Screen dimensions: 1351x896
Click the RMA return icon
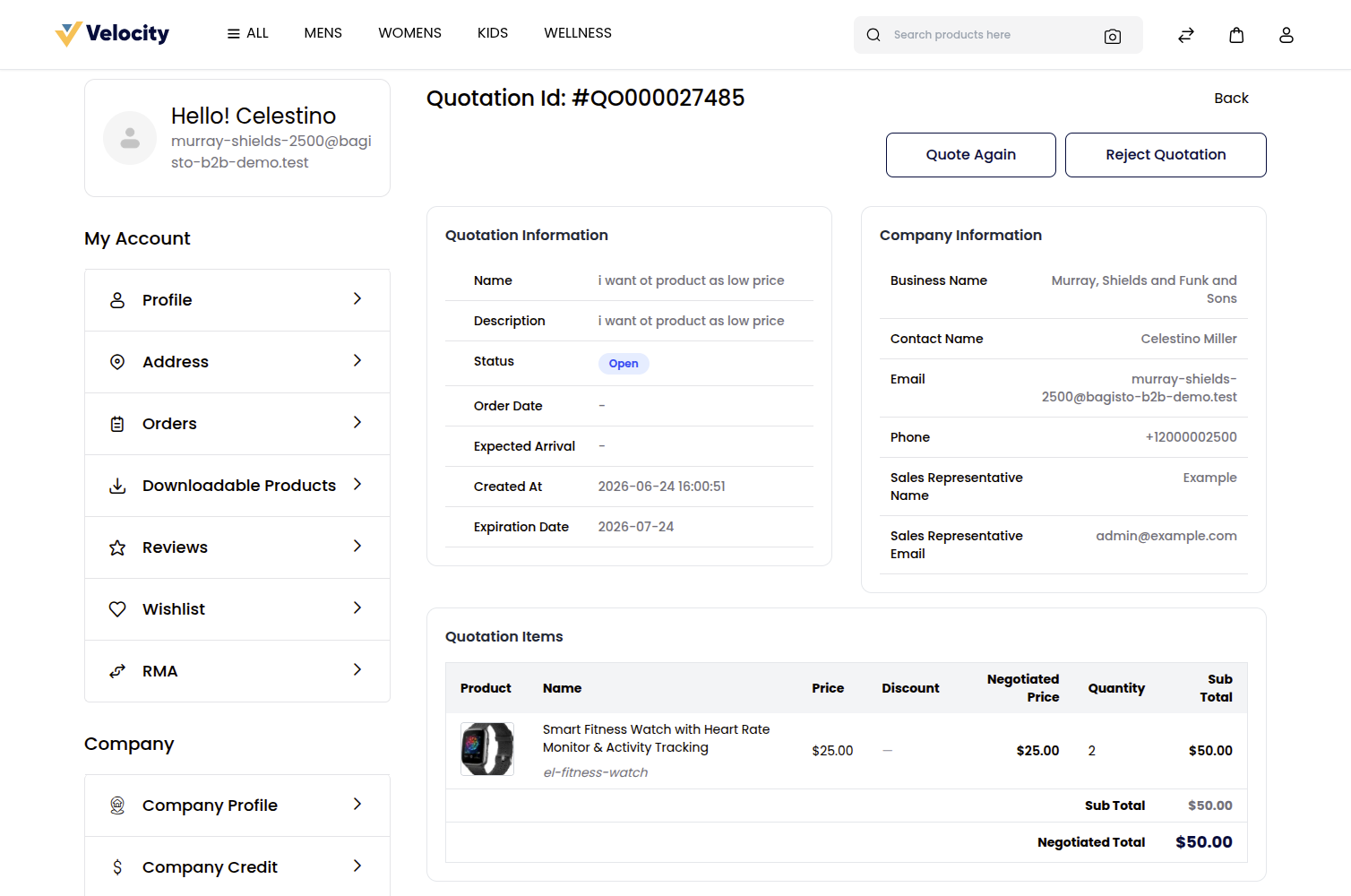point(117,671)
